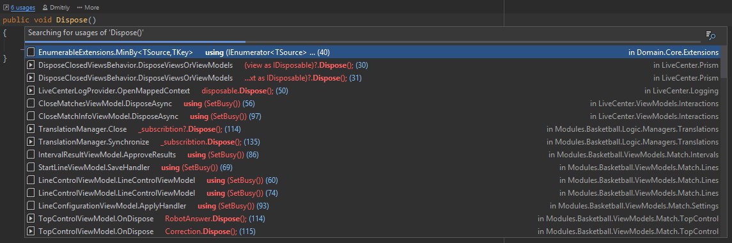Go to '_subscribtion?.Dispose(); (114)' usage
The width and height of the screenshot is (732, 243).
[x=189, y=129]
